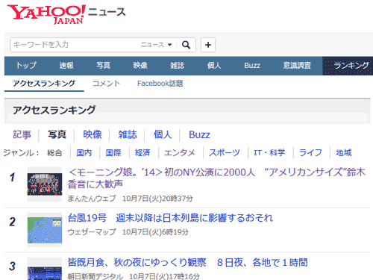Open the 個人 tab in the blue navigation bar
Screen dimensions: 373x280
(214, 66)
